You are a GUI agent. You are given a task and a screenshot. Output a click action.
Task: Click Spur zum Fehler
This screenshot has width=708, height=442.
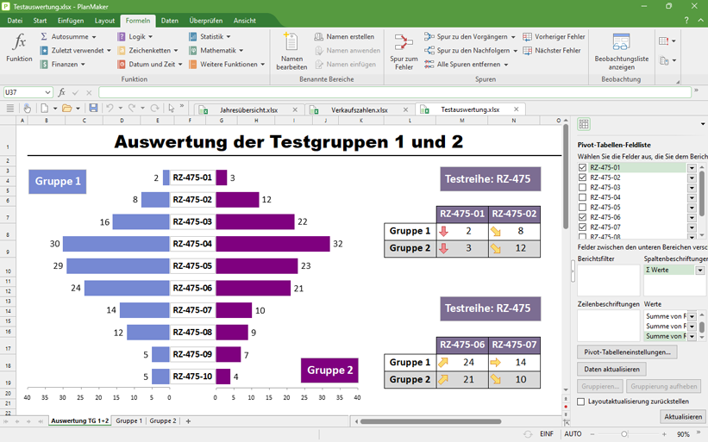click(x=404, y=51)
